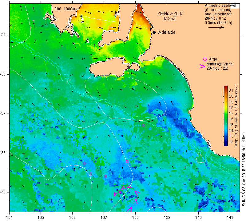This screenshot has height=221, width=246.
Task: Click the "Altimetric sealevel" legend line
Action: click(x=220, y=6)
